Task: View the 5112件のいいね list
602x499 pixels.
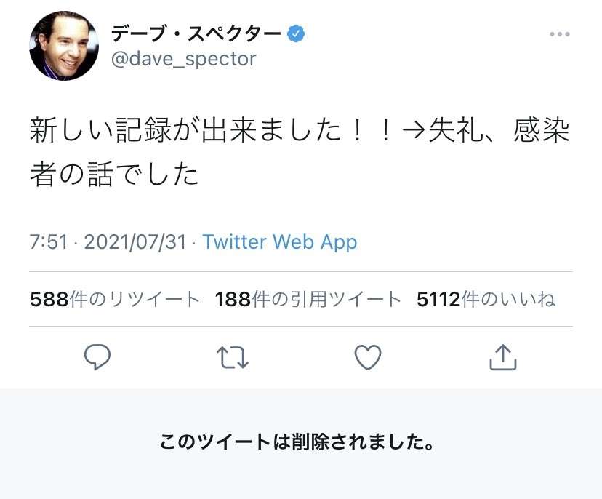Action: tap(486, 299)
